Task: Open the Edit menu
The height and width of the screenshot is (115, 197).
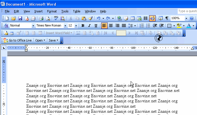Action: [16, 11]
